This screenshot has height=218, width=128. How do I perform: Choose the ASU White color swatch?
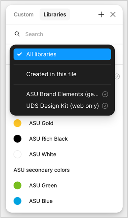pyautogui.click(x=18, y=154)
